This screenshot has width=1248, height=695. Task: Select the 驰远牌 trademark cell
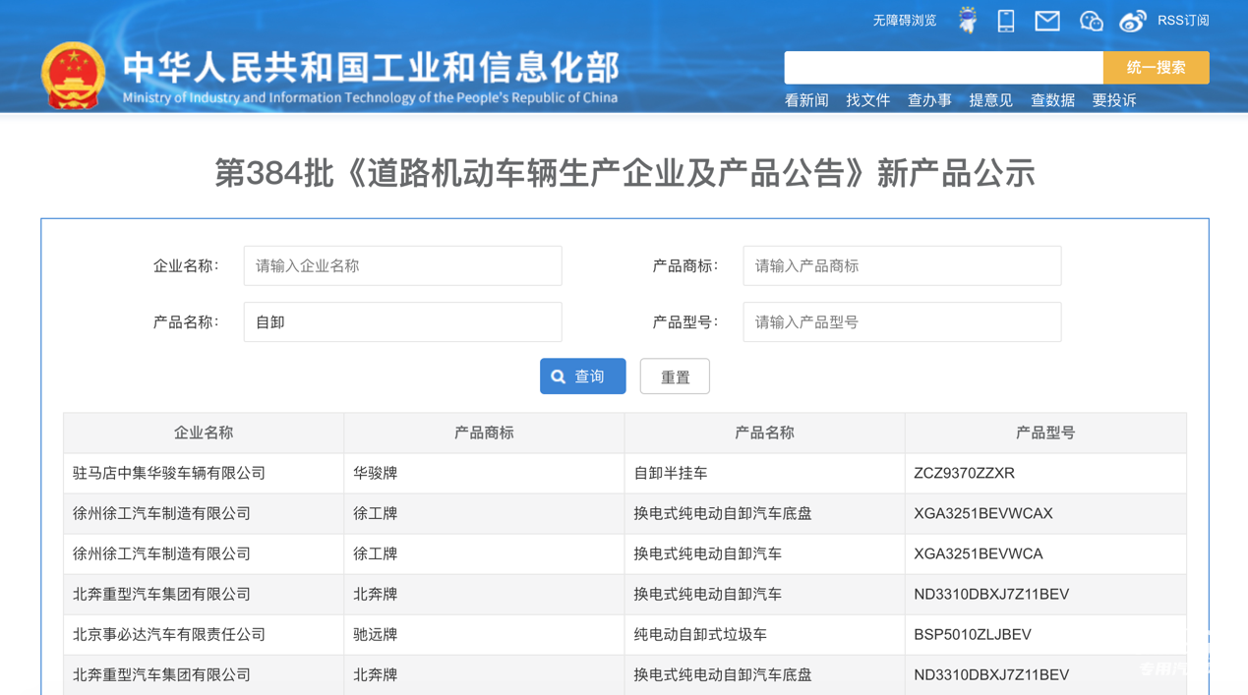point(484,634)
